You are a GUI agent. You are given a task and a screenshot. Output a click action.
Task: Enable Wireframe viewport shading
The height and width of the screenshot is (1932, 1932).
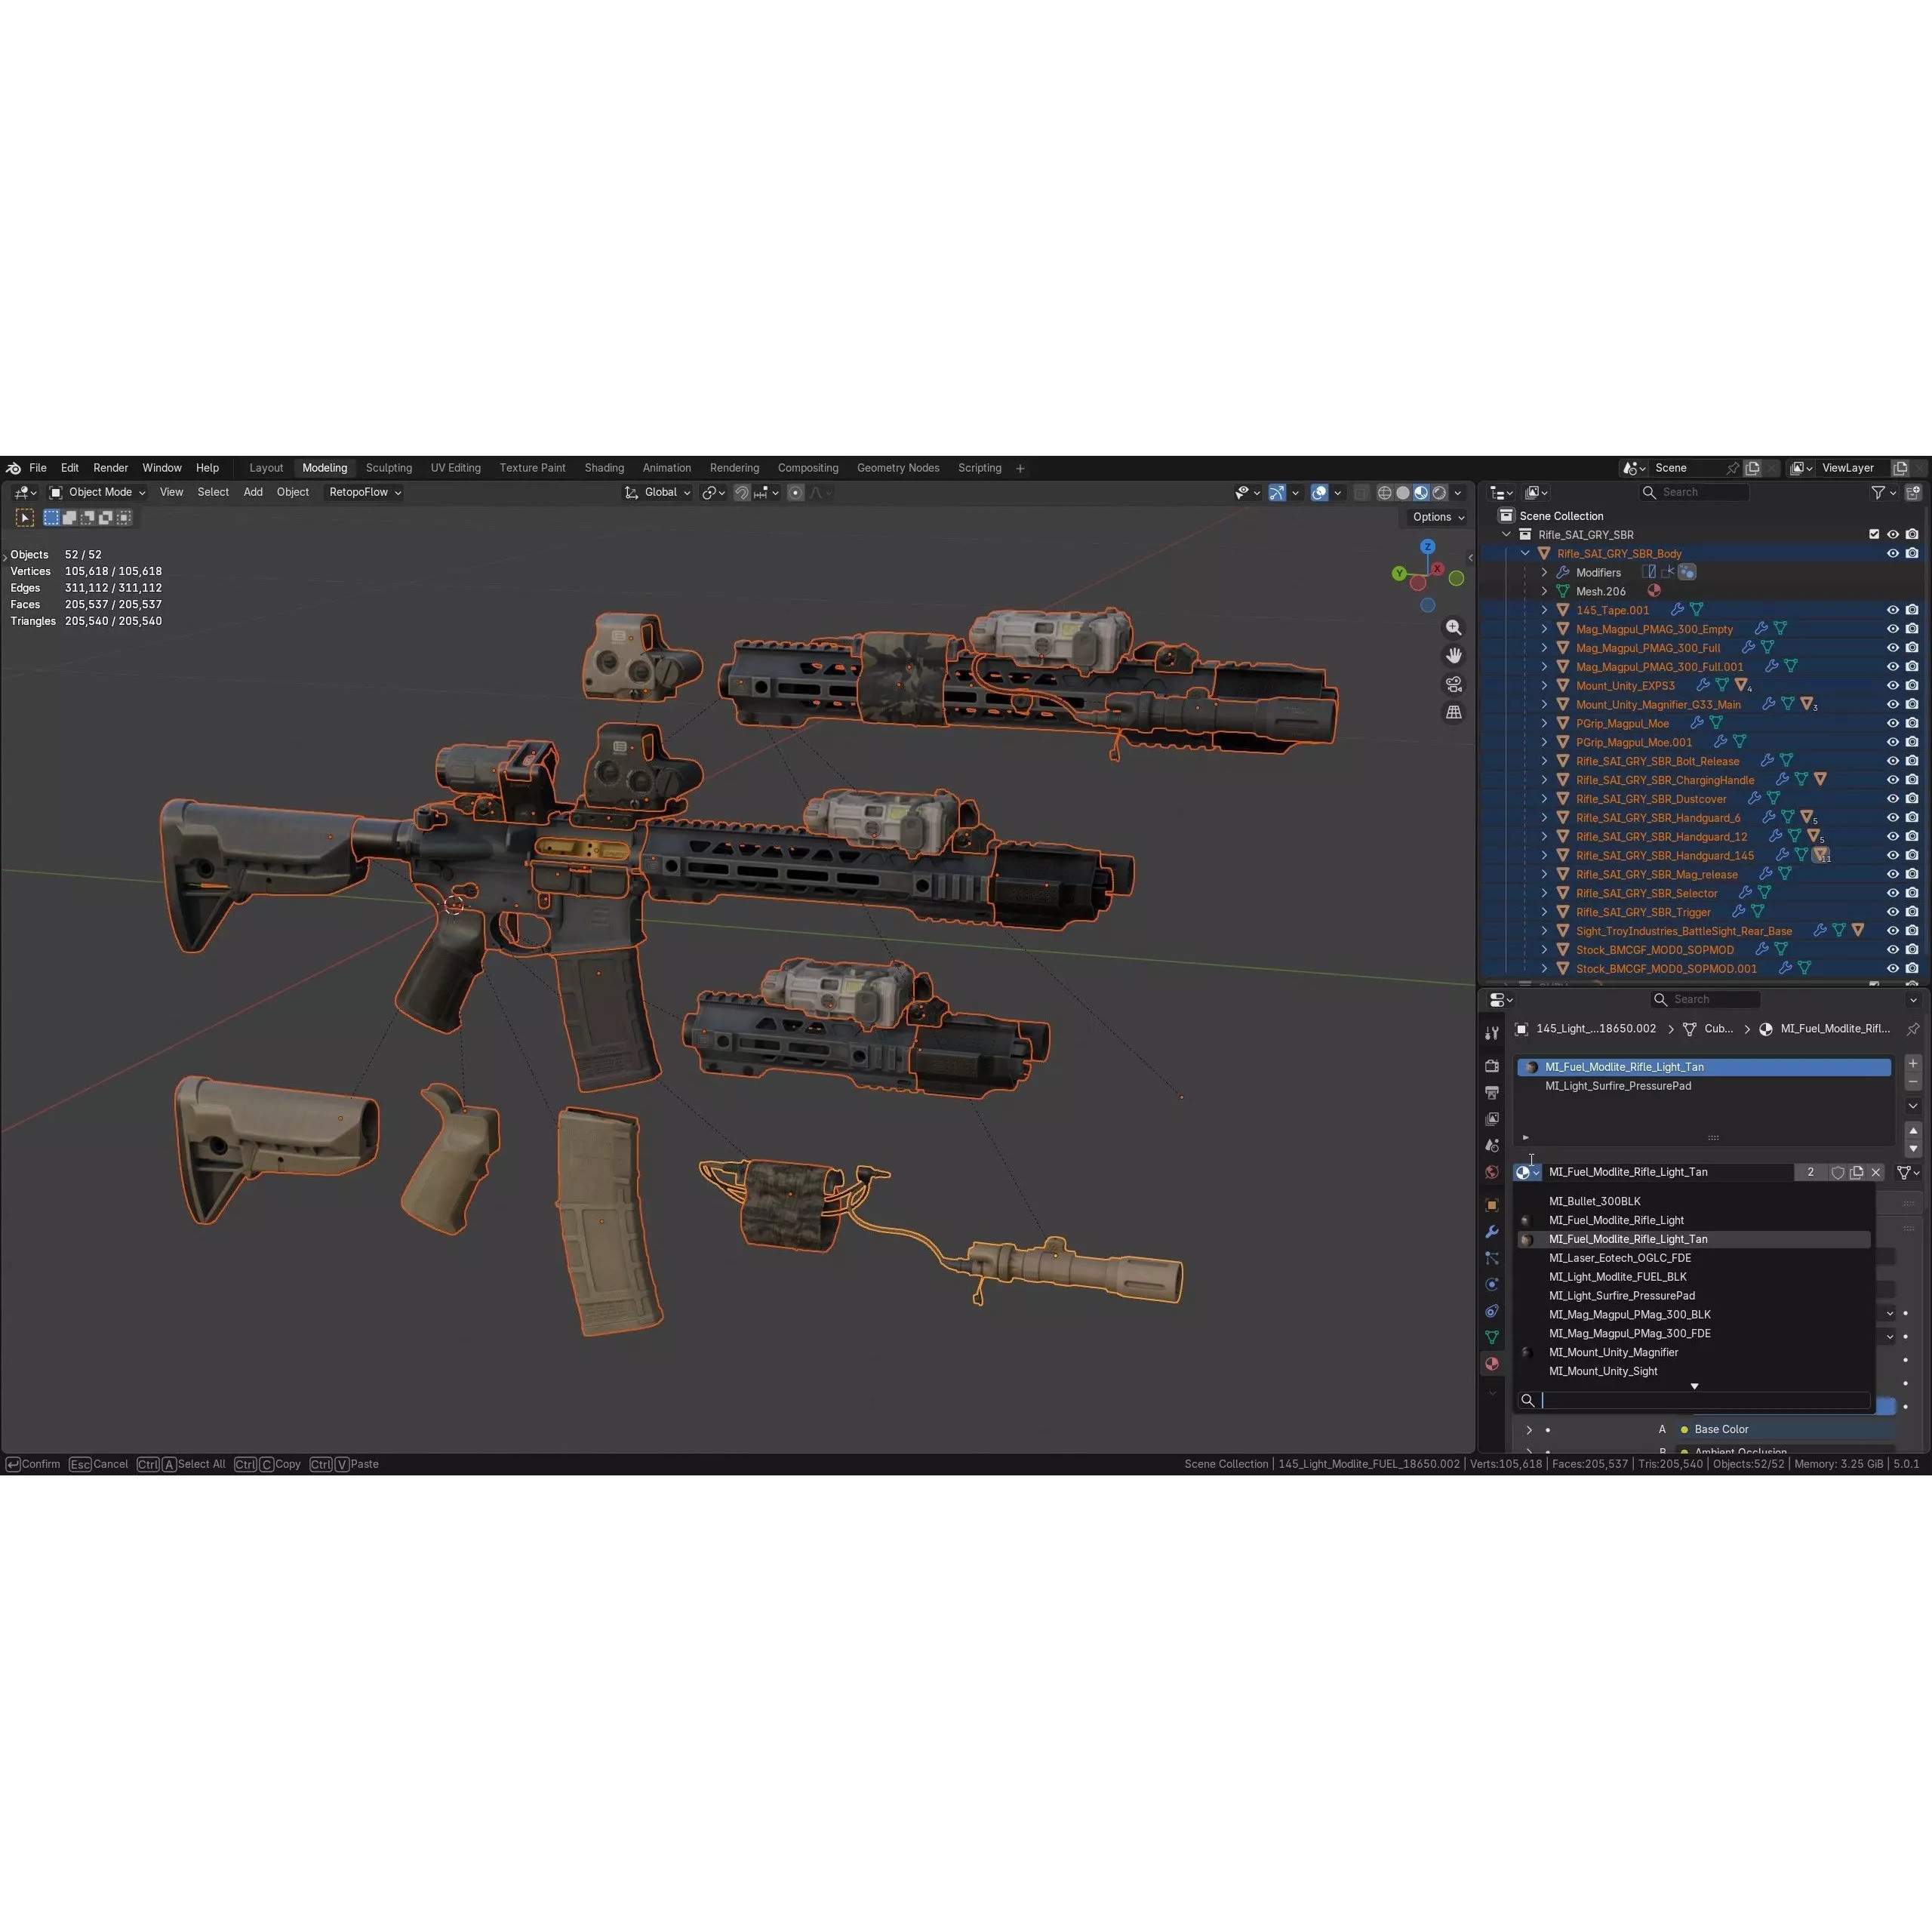[x=1385, y=492]
